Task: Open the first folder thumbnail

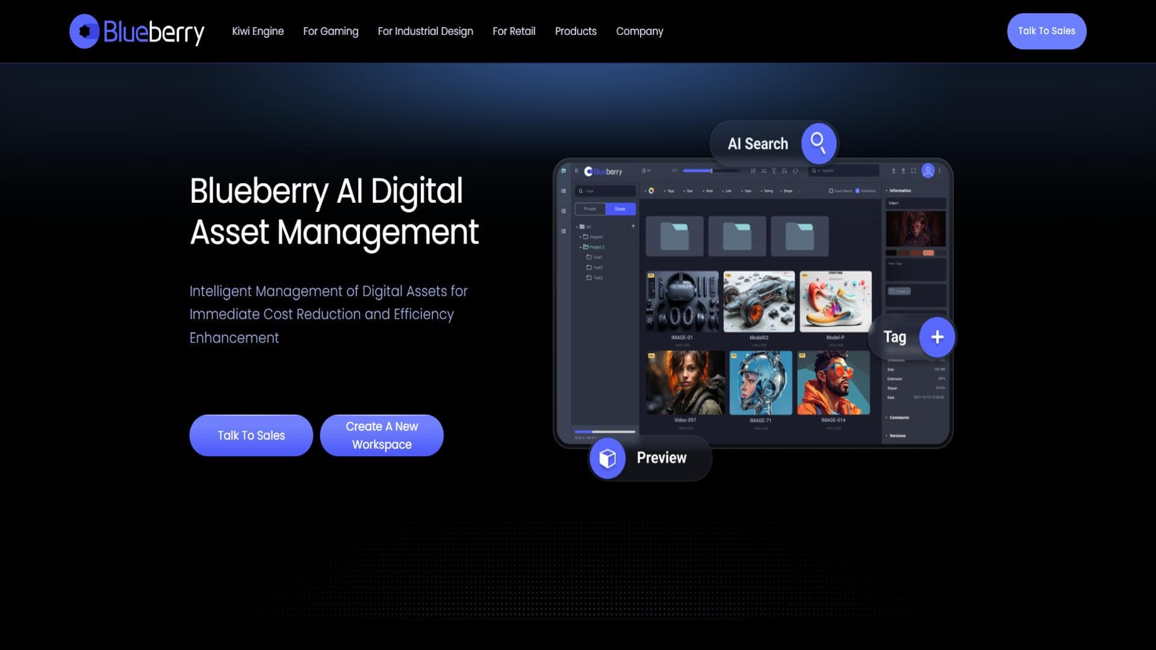Action: tap(674, 236)
